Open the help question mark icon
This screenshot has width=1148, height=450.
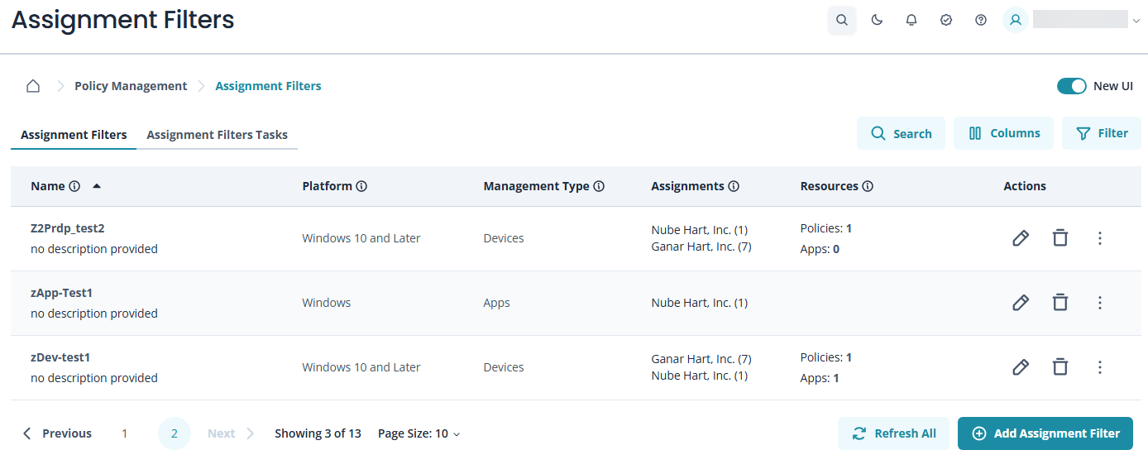[x=981, y=20]
